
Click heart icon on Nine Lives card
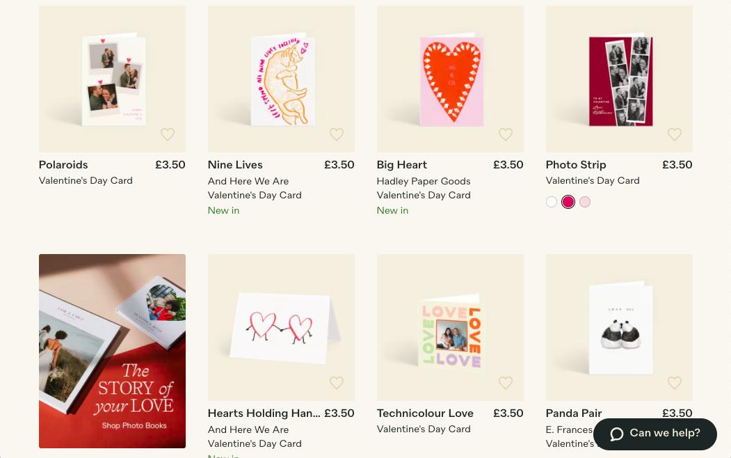[x=337, y=134]
